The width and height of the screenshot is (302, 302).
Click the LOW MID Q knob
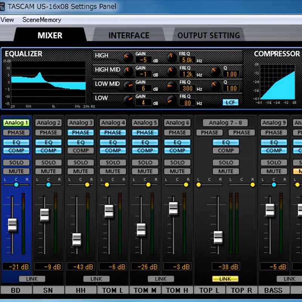215,86
